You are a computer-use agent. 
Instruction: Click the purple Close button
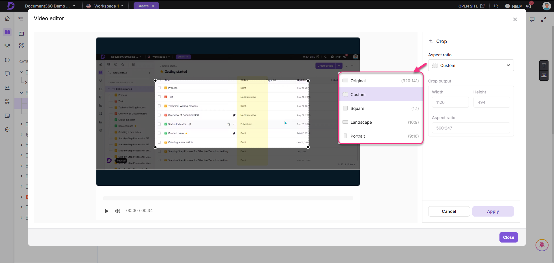coord(508,237)
